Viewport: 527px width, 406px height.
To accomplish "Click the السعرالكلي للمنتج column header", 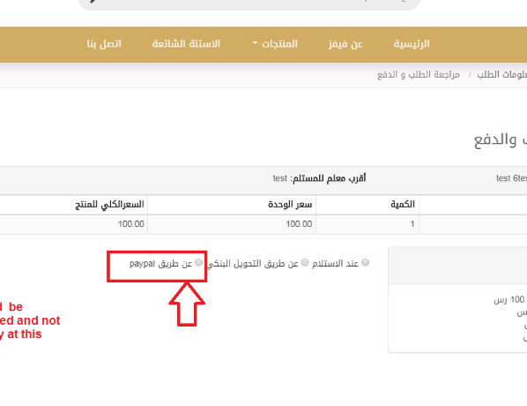I will (109, 204).
